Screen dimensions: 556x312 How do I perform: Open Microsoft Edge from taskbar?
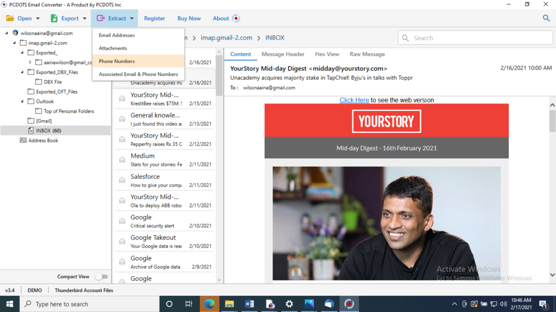[209, 304]
